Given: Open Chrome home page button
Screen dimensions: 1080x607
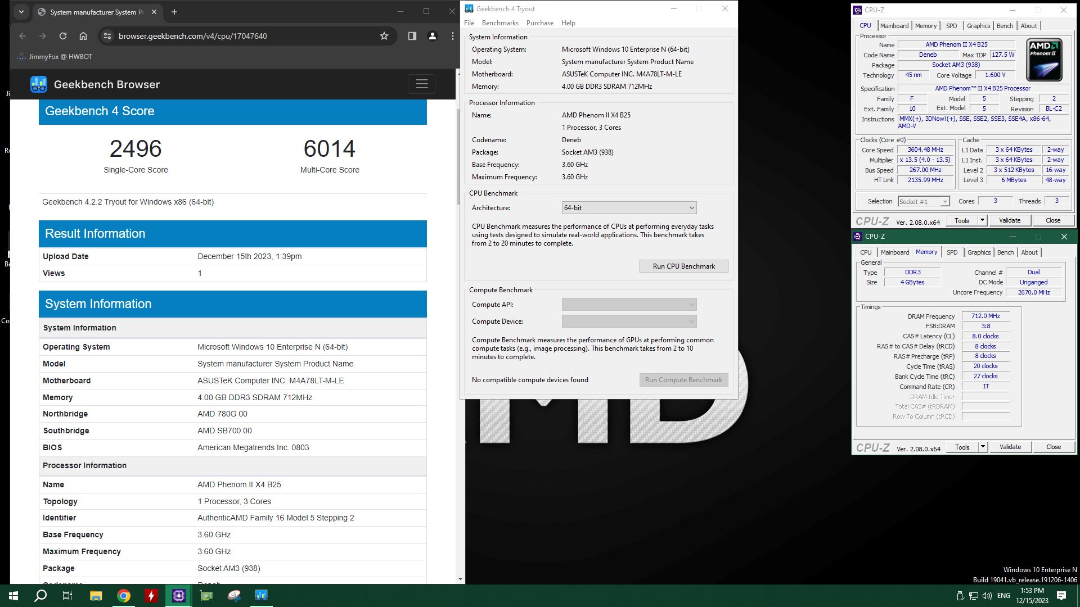Looking at the screenshot, I should tap(83, 36).
